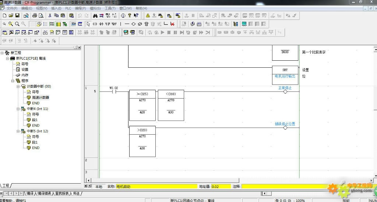Screen dimensions: 377x202
Task: Toggle local symbols view button
Action: point(52,32)
